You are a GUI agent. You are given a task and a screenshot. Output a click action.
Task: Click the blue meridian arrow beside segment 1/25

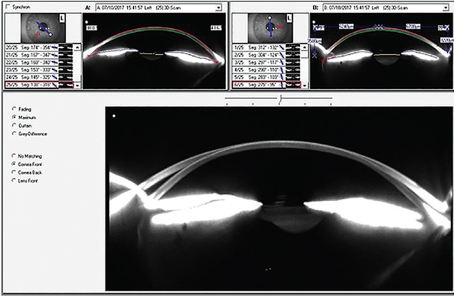pyautogui.click(x=282, y=48)
